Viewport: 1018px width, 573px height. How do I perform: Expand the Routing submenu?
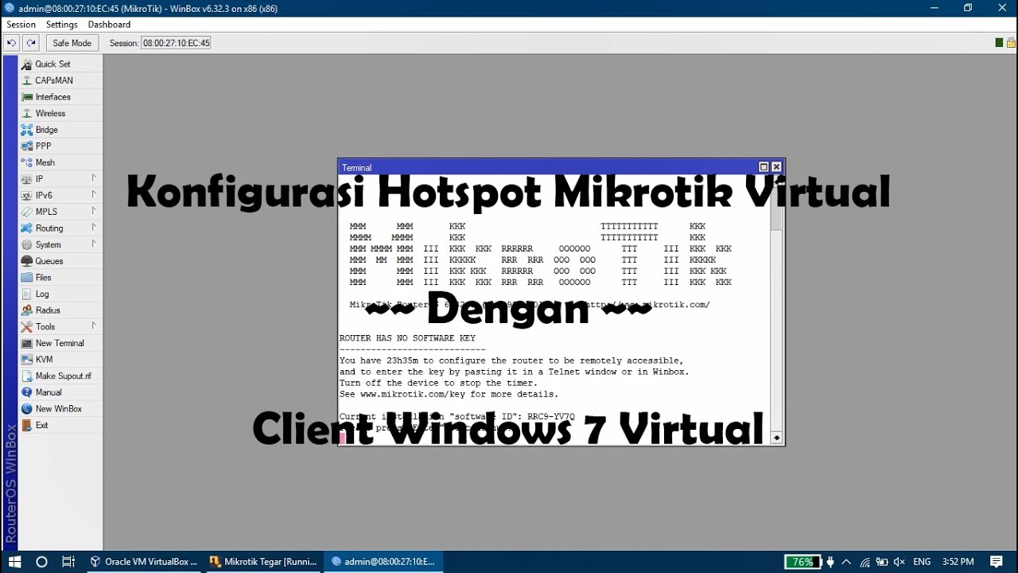pos(60,228)
